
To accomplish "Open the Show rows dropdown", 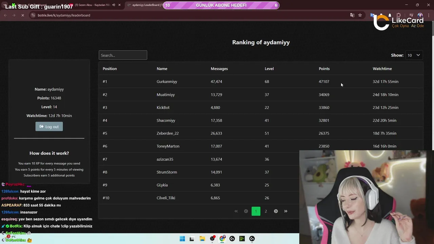I will click(x=414, y=55).
